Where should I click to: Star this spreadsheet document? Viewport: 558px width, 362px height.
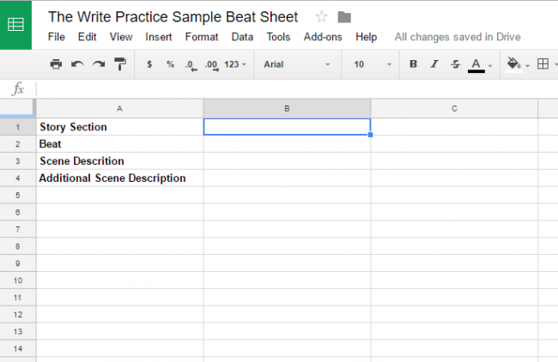tap(322, 17)
